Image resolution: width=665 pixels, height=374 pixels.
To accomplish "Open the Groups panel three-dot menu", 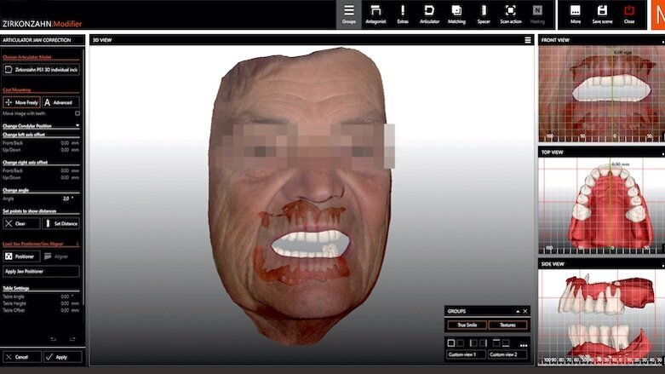I will coord(524,345).
